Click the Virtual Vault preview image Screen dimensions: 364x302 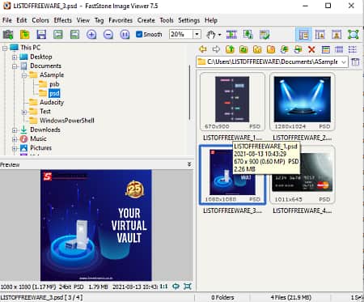coord(96,225)
